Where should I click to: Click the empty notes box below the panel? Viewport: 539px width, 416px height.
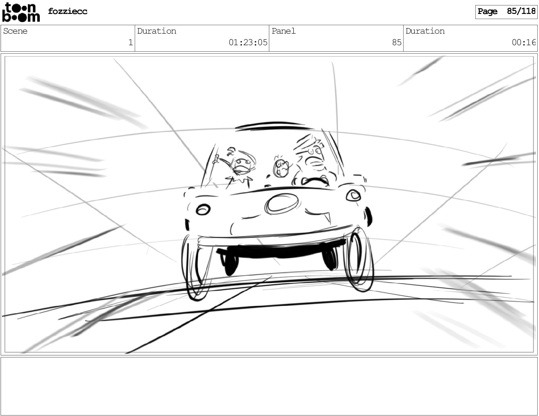[x=269, y=386]
